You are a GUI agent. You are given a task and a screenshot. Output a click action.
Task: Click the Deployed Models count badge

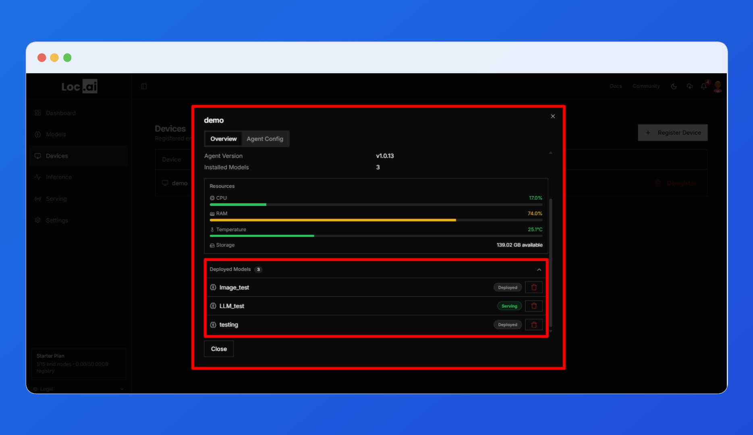[258, 269]
